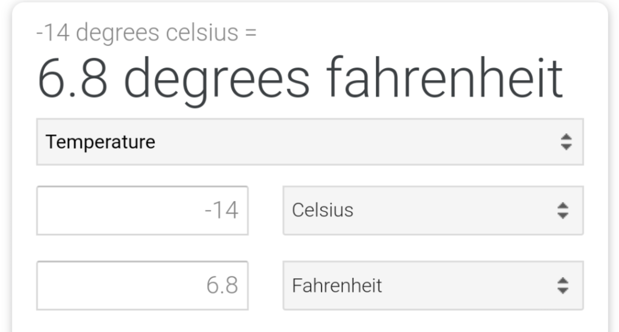Click the large "6.8 degrees fahrenheit" result
Viewport: 619px width, 332px height.
[299, 79]
